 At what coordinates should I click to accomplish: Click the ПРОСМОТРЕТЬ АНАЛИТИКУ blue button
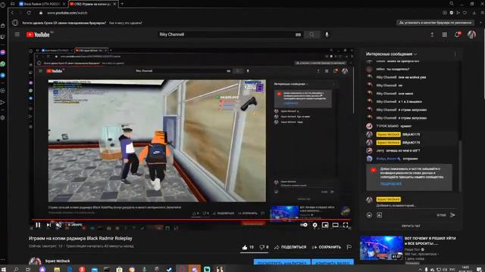(282, 263)
